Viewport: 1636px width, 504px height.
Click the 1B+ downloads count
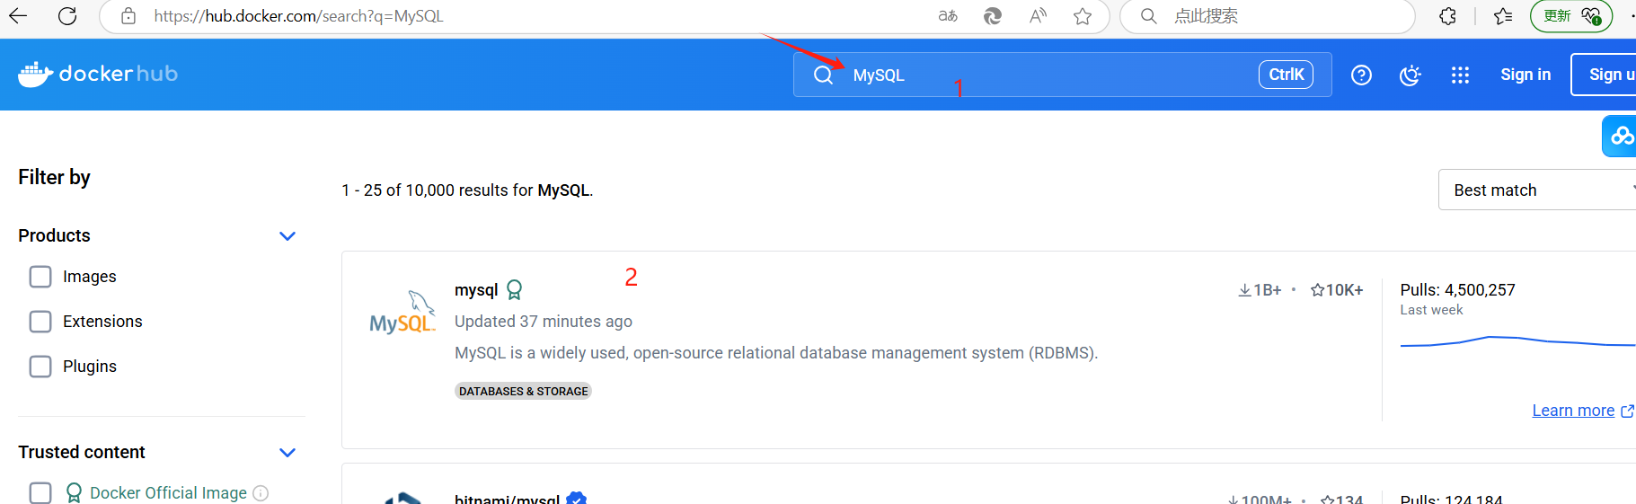click(x=1260, y=289)
